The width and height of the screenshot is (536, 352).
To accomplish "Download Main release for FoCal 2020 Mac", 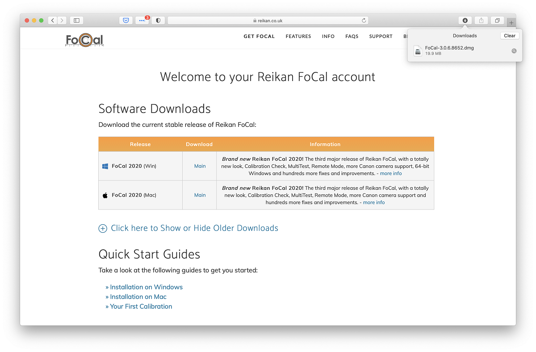I will click(200, 195).
